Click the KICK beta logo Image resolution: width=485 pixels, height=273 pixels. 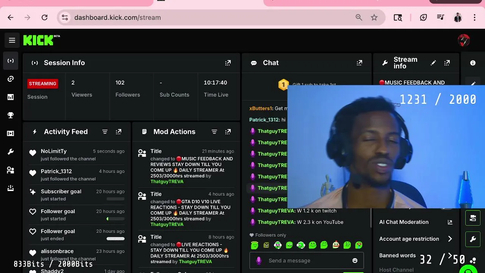click(42, 40)
